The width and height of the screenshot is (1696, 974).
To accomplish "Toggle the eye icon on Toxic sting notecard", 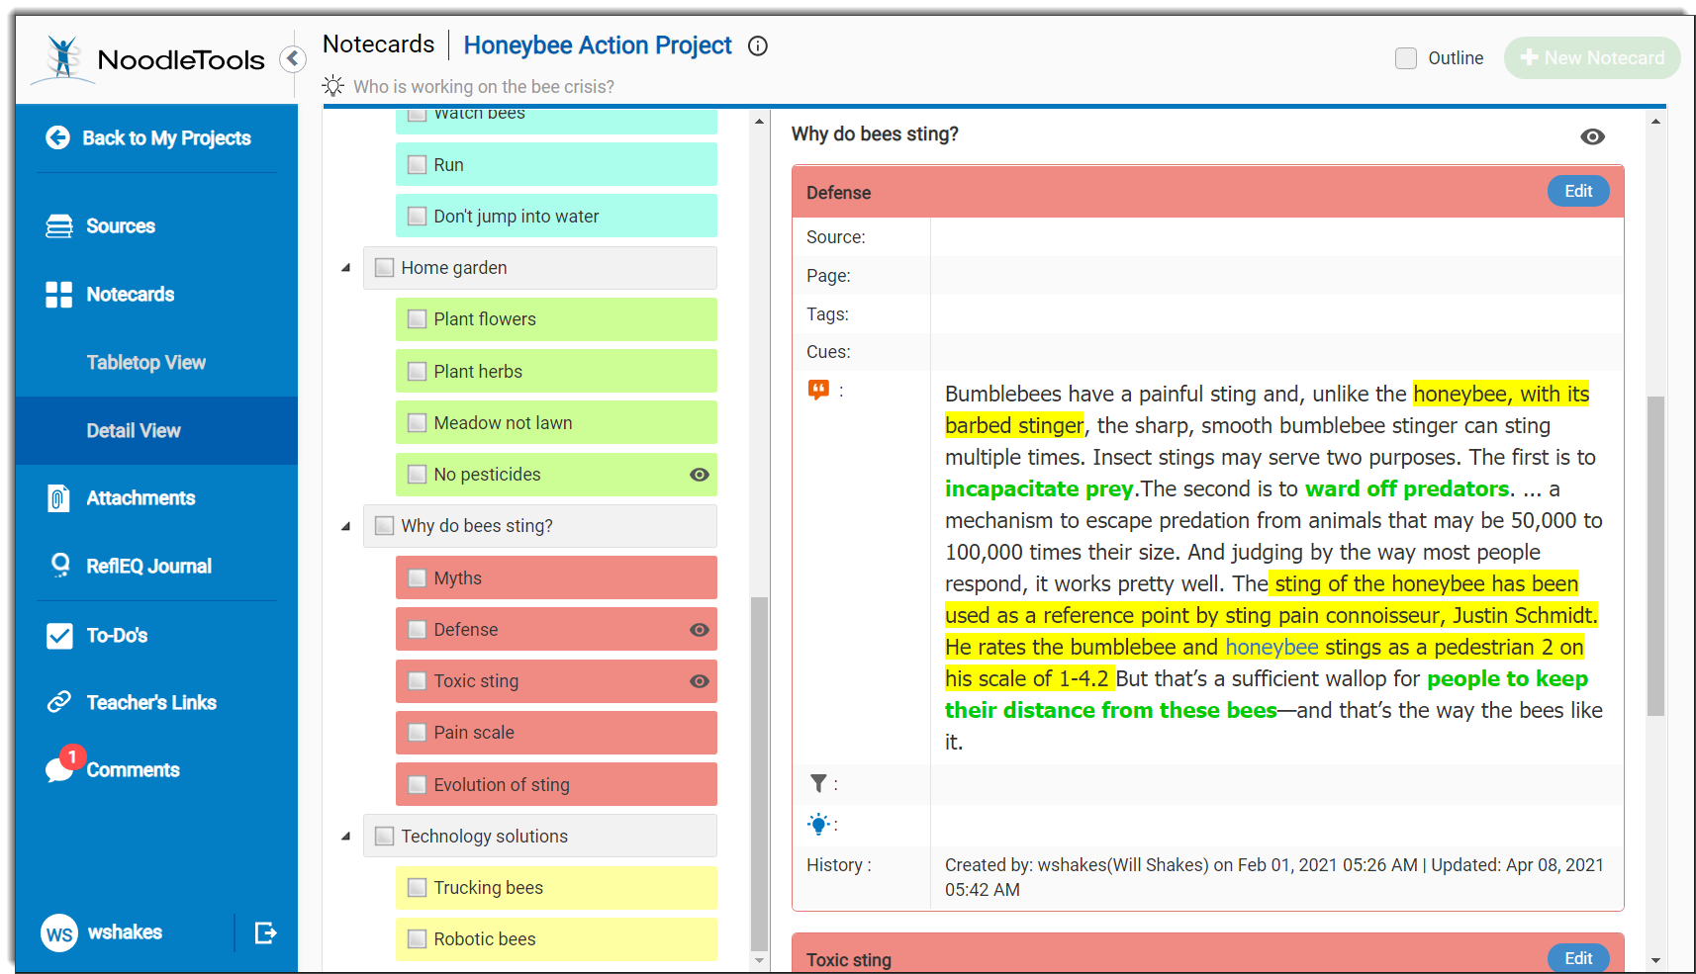I will (x=700, y=681).
